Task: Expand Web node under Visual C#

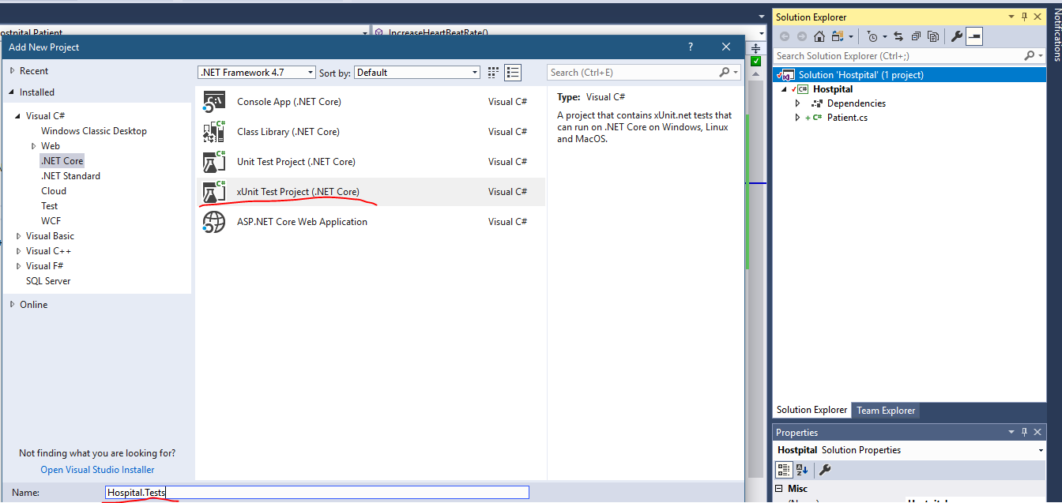Action: click(x=34, y=146)
